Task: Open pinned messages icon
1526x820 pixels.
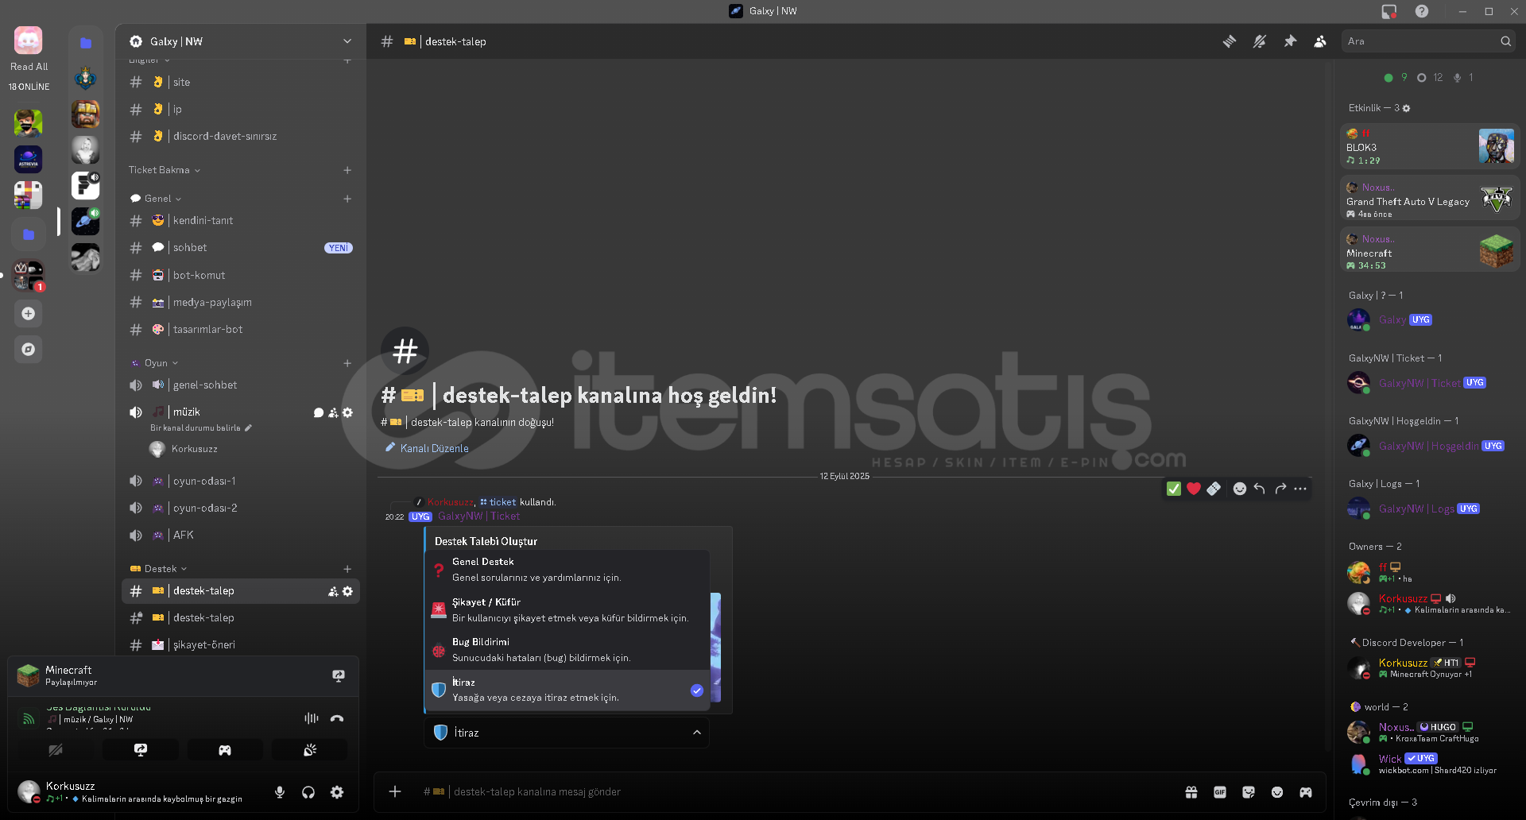Action: click(x=1290, y=41)
